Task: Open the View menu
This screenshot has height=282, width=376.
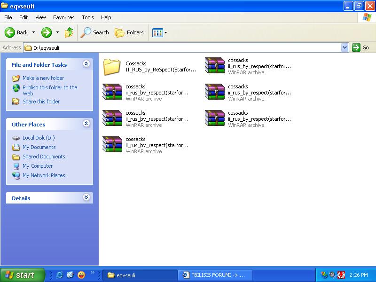Action: [x=40, y=17]
